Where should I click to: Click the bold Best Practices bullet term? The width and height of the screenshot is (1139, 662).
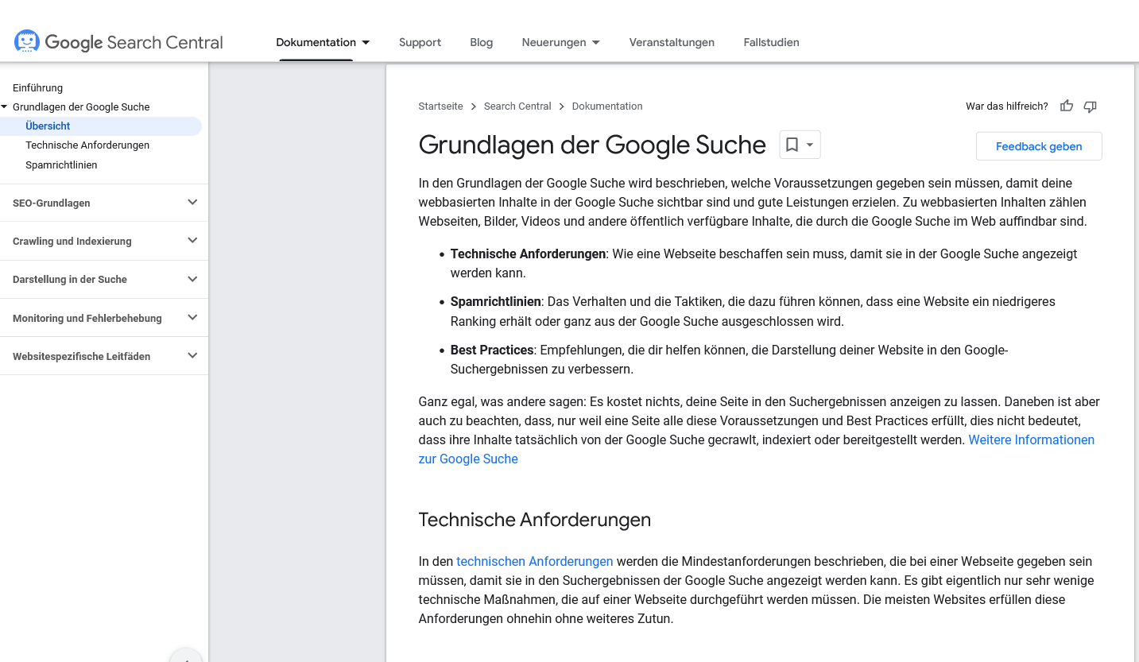[492, 350]
